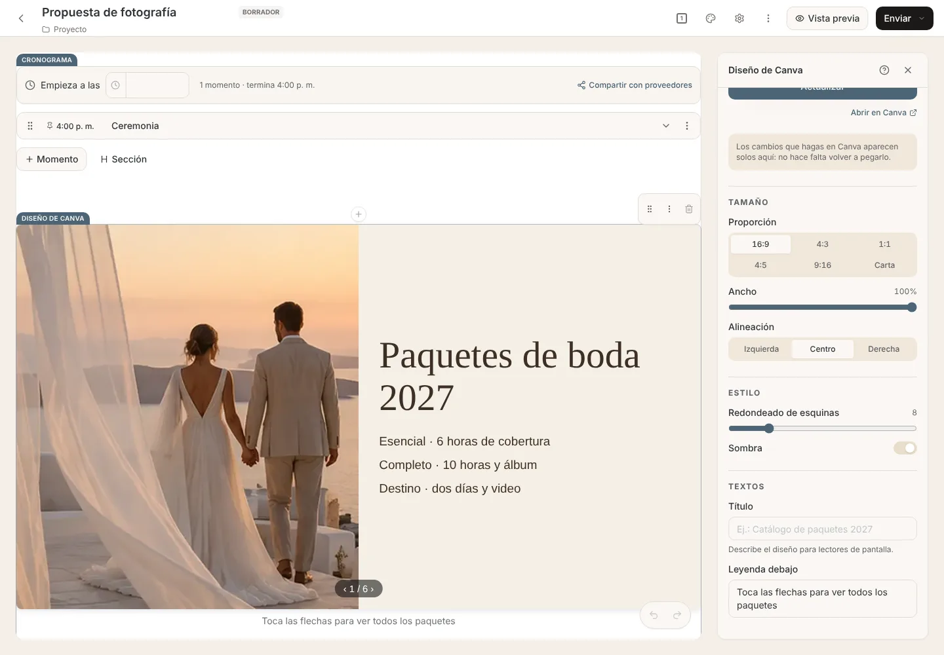This screenshot has height=655, width=944.
Task: Set proportion to 9:16
Action: 823,265
